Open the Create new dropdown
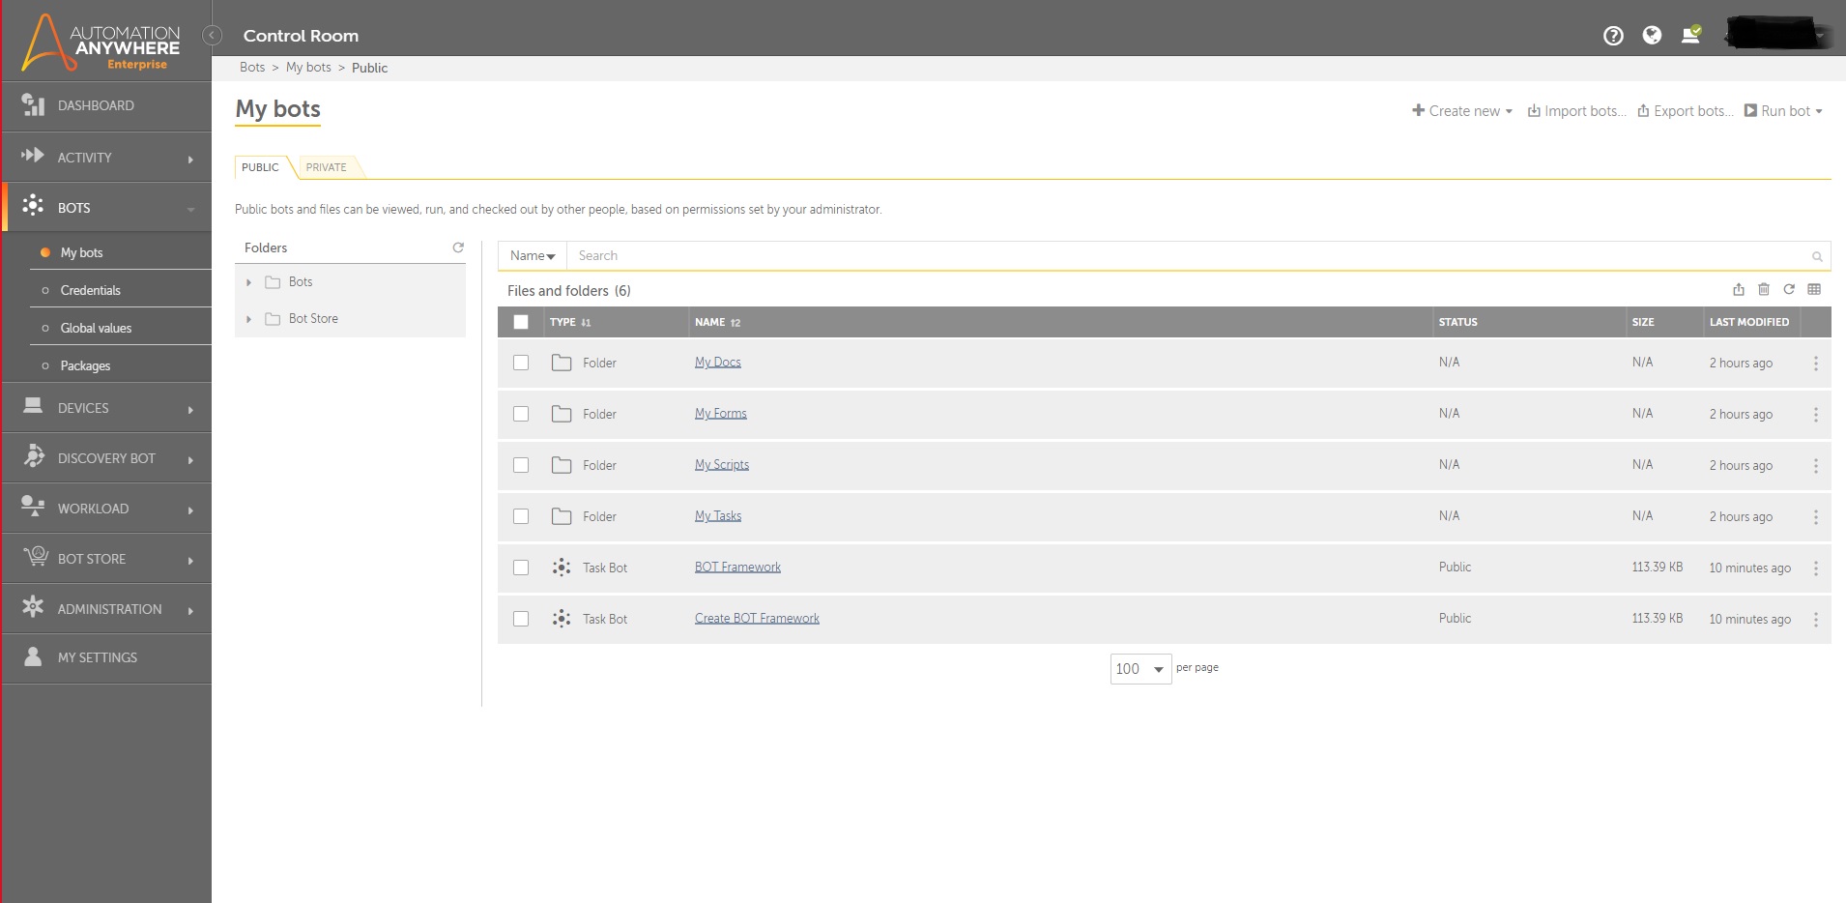The width and height of the screenshot is (1846, 903). (1462, 111)
